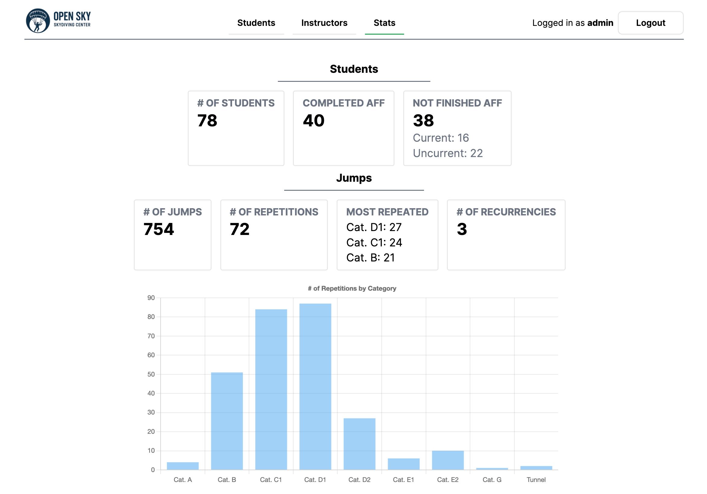The height and width of the screenshot is (494, 707).
Task: Click the COMPLETED AFF stat card
Action: coord(343,128)
